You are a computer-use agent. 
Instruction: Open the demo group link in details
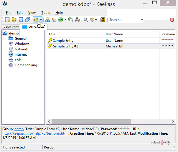[x=19, y=129]
